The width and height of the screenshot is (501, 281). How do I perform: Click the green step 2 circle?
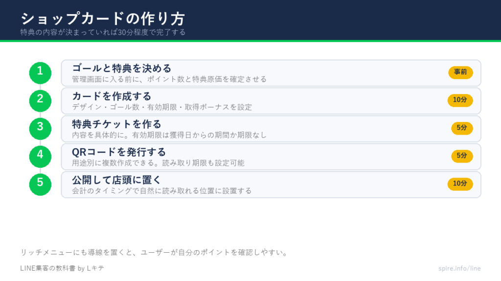coord(40,100)
